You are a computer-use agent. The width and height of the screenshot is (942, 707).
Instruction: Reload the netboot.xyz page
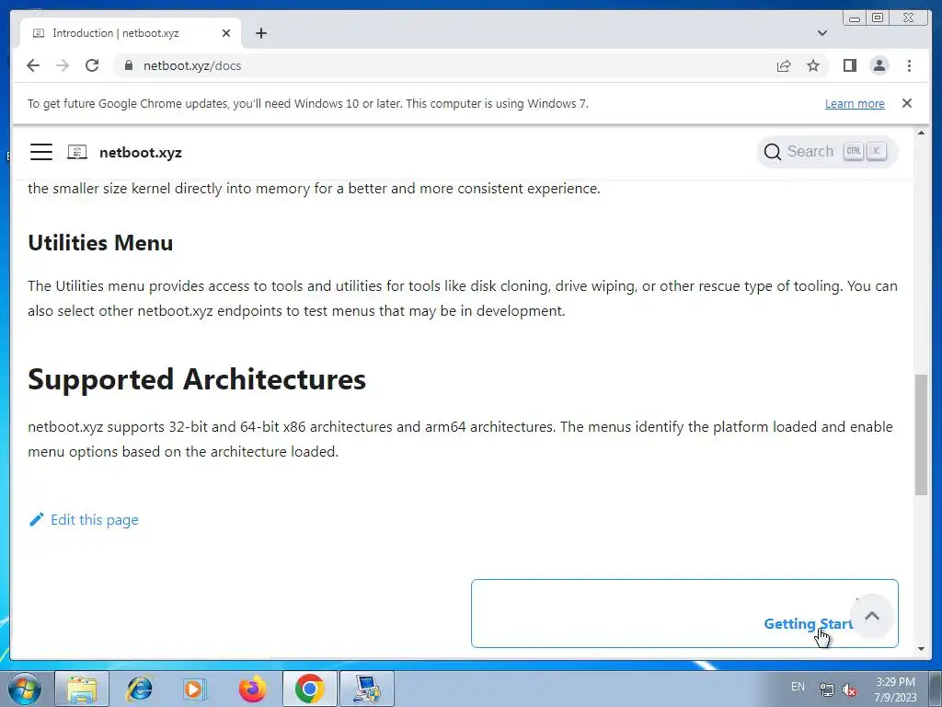click(x=92, y=65)
